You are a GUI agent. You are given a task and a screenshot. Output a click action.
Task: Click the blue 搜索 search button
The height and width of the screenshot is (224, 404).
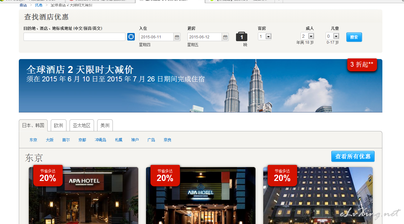pos(354,37)
